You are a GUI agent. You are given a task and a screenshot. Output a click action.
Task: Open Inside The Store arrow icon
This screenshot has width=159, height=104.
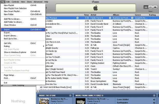point(70,95)
